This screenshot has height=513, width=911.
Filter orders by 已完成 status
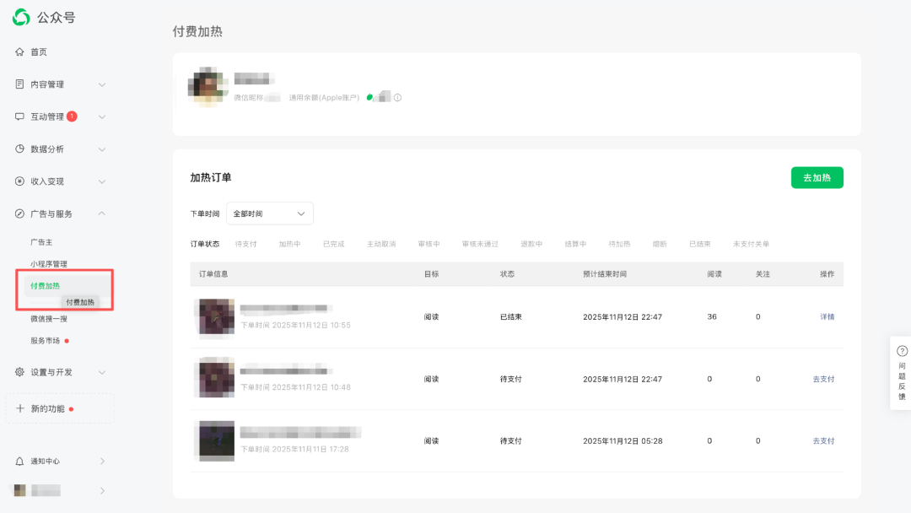point(333,244)
